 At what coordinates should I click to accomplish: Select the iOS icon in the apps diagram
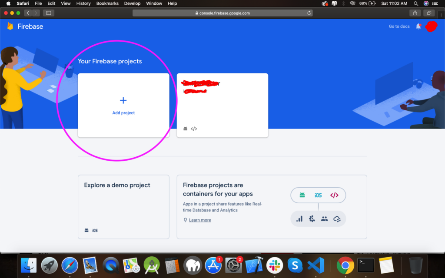click(x=318, y=195)
